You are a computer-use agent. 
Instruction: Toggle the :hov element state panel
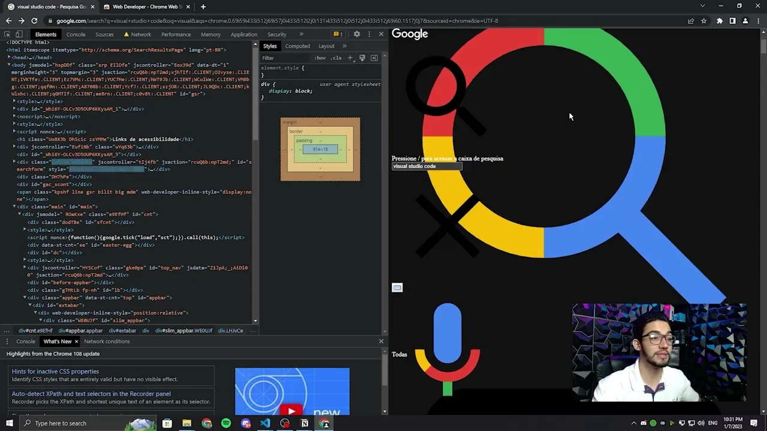tap(320, 58)
